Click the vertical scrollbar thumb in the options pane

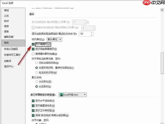click(x=162, y=63)
